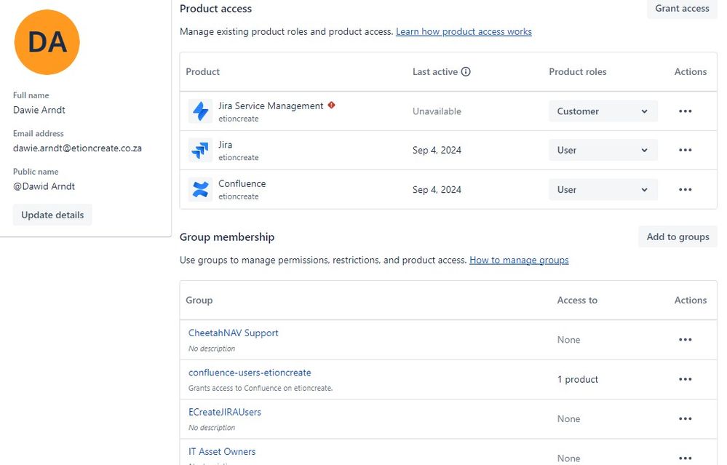Viewport: 727px width, 465px height.
Task: Click the Jira Service Management product name
Action: [271, 106]
